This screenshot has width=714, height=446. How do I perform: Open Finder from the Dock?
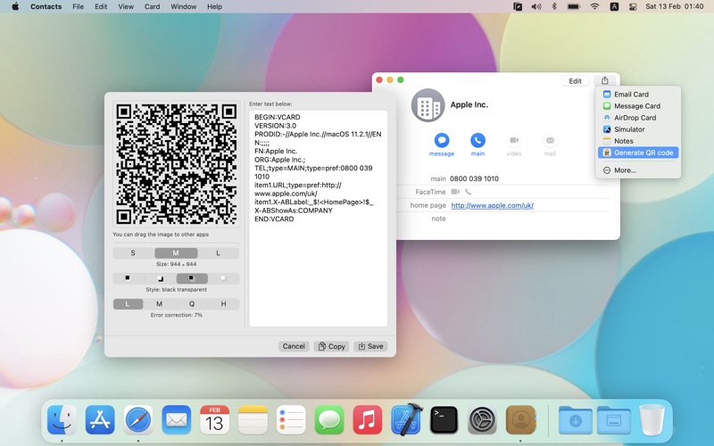tap(62, 419)
